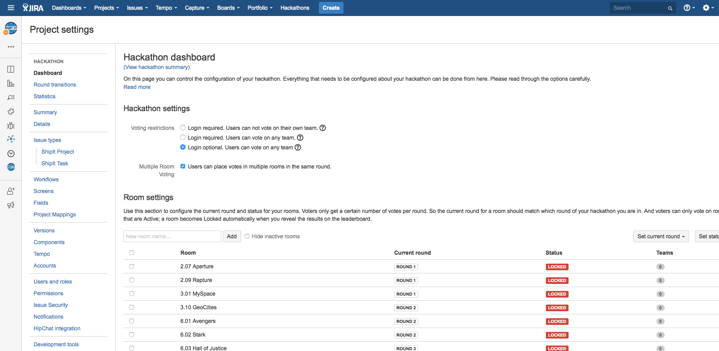Open the Issues dropdown menu
The width and height of the screenshot is (719, 351).
pyautogui.click(x=138, y=8)
